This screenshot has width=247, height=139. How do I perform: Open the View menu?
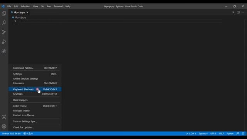(36, 7)
